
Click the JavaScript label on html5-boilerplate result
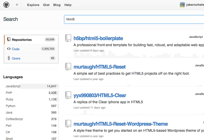[x=196, y=37]
